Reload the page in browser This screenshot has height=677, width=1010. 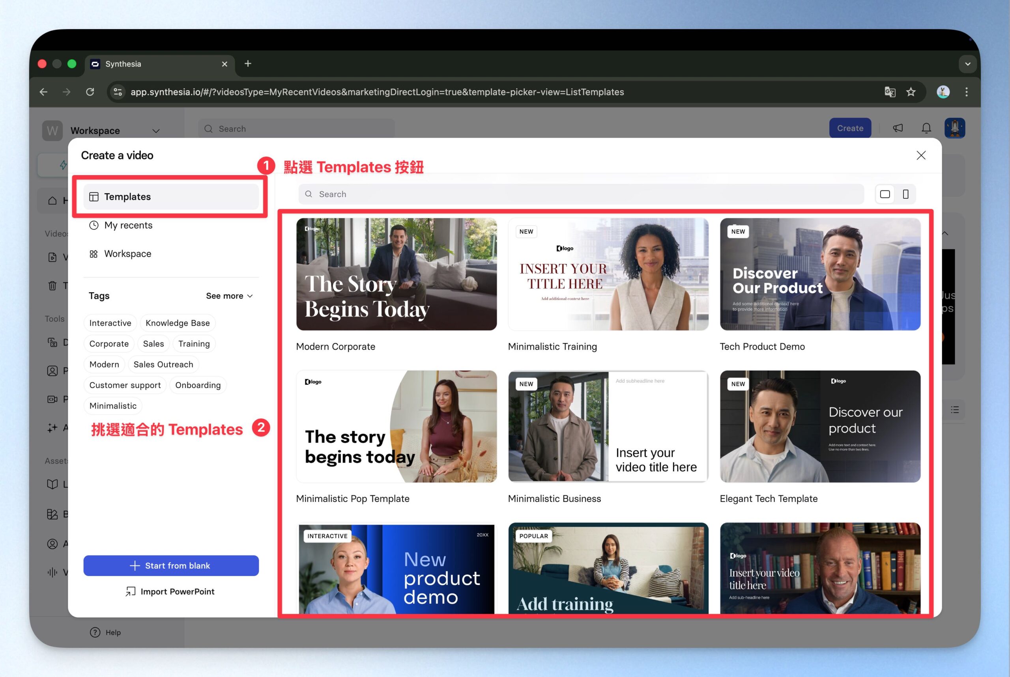point(90,92)
